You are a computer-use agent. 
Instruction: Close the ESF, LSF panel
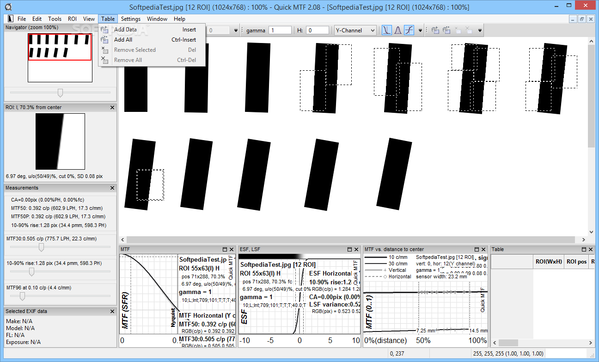tap(355, 249)
